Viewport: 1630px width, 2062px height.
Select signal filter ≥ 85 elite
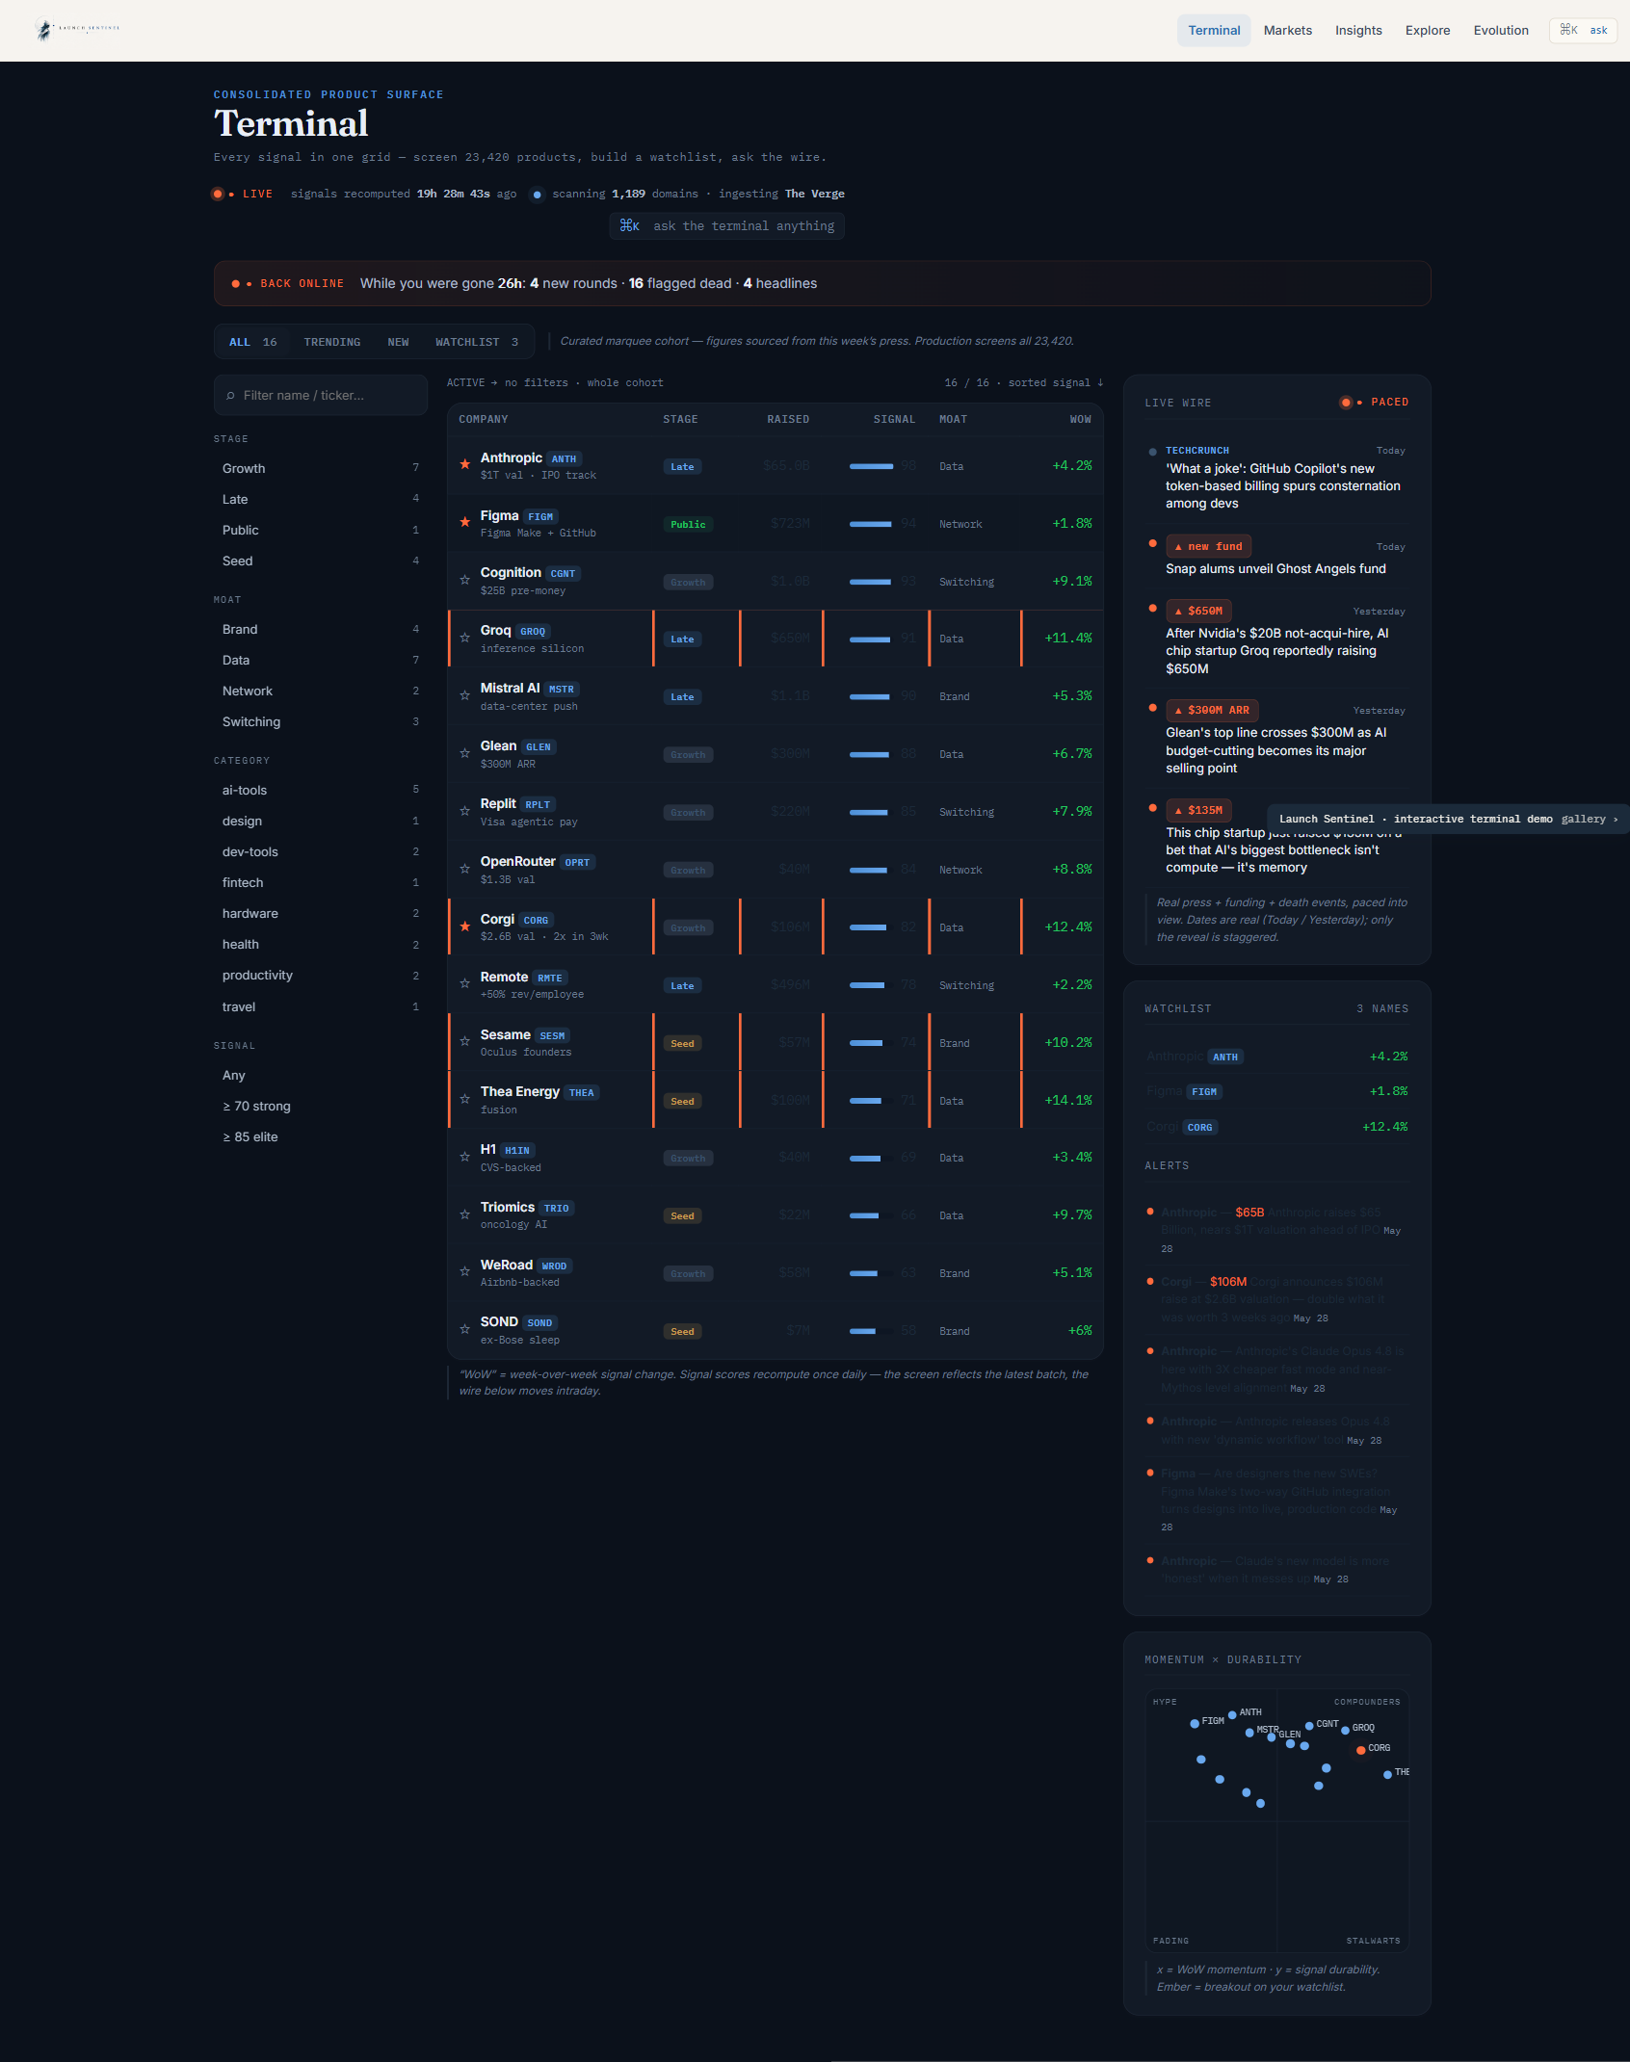coord(321,1136)
